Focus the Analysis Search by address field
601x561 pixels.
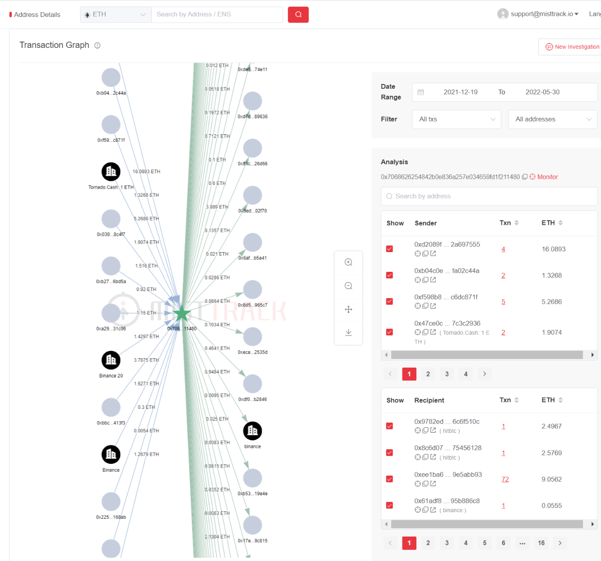point(489,196)
